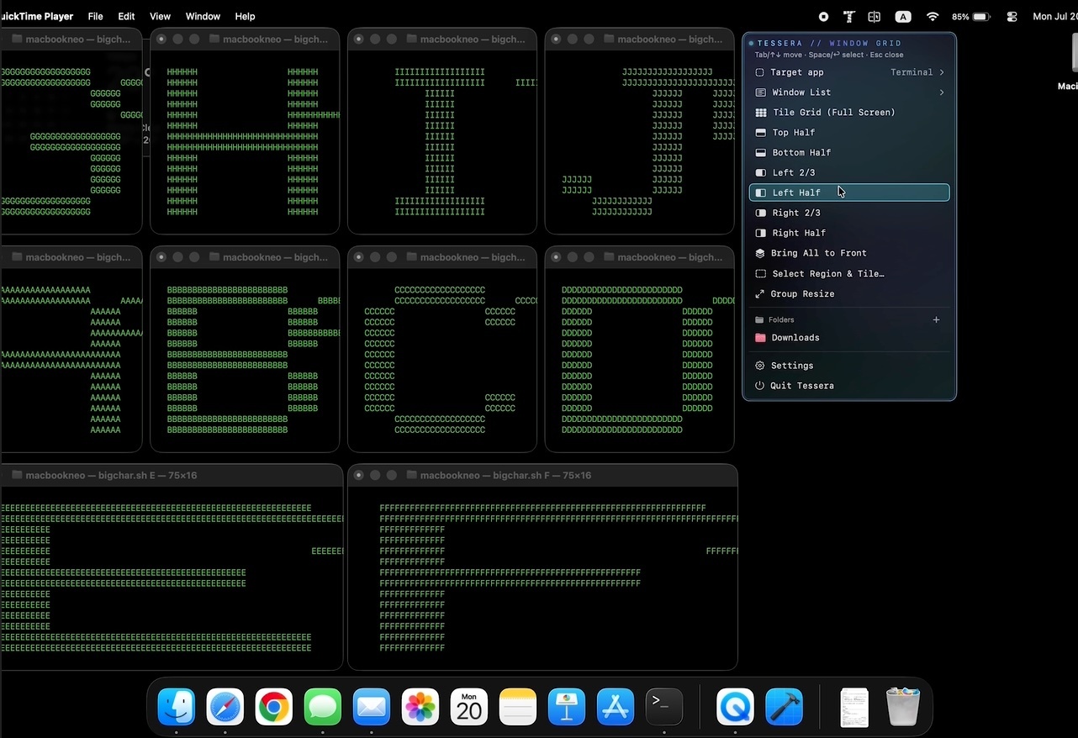Open the Window menu in the menu bar
This screenshot has height=738, width=1078.
[x=203, y=16]
